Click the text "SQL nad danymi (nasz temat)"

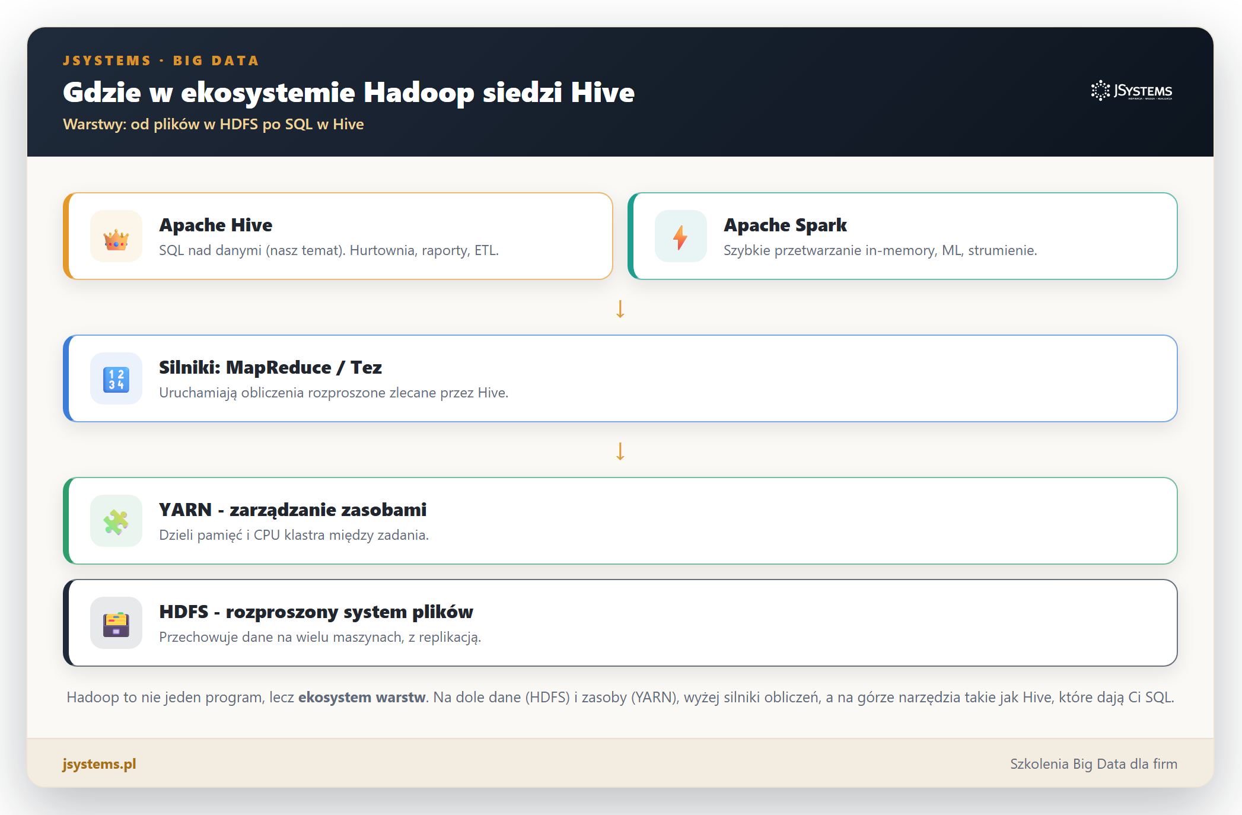click(x=252, y=250)
